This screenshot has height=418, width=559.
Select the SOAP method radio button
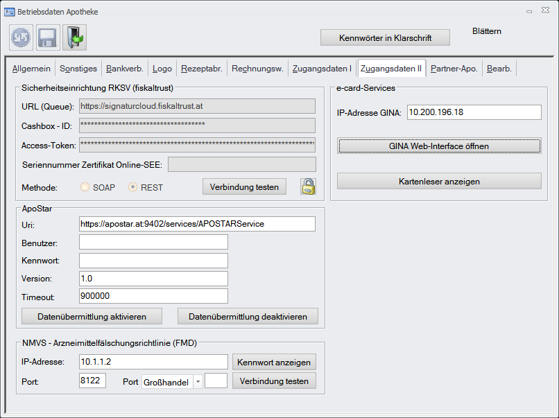(86, 187)
